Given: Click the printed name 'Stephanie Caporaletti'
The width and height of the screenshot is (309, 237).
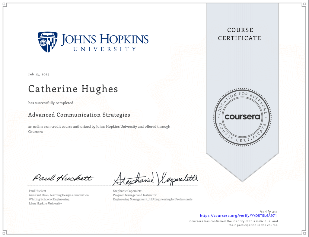Looking at the screenshot, I should click(128, 191).
